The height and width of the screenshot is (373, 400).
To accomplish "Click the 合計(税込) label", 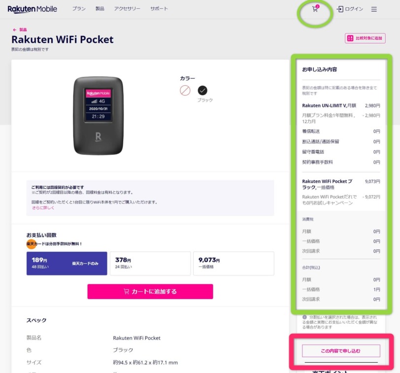I will pyautogui.click(x=311, y=268).
